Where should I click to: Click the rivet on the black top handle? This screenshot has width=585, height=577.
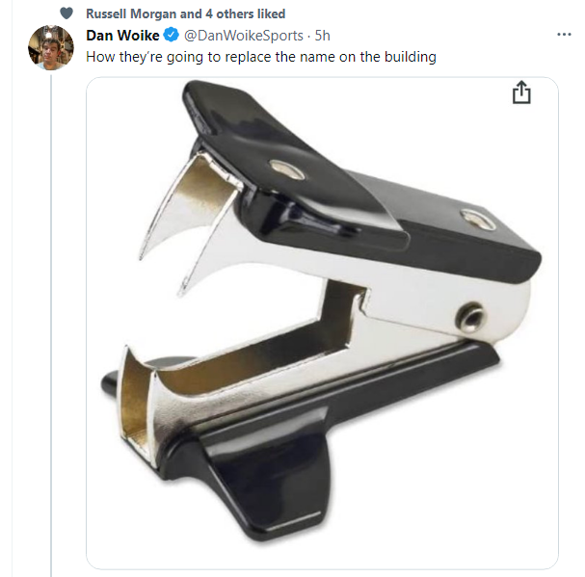(287, 170)
